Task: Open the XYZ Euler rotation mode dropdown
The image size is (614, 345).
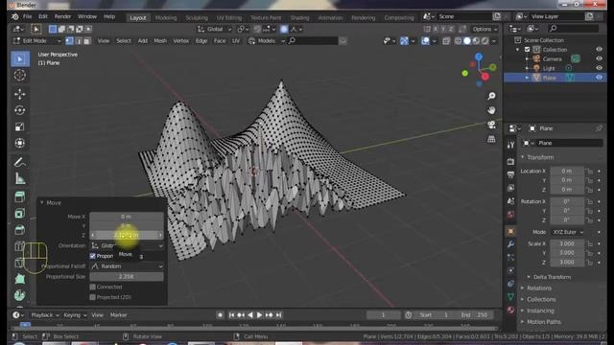Action: click(x=567, y=232)
